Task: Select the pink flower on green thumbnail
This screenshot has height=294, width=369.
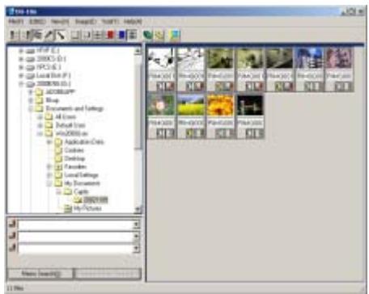Action: pyautogui.click(x=161, y=105)
